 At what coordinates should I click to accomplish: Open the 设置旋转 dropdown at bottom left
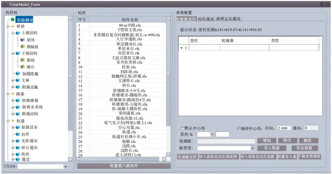tap(66, 166)
